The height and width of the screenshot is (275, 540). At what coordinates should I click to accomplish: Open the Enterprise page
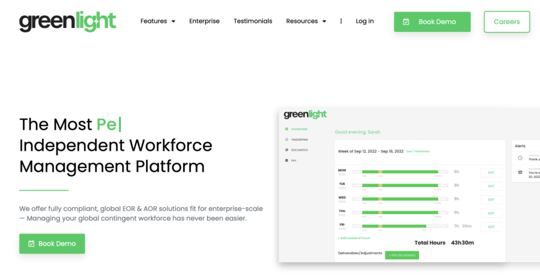pyautogui.click(x=204, y=21)
